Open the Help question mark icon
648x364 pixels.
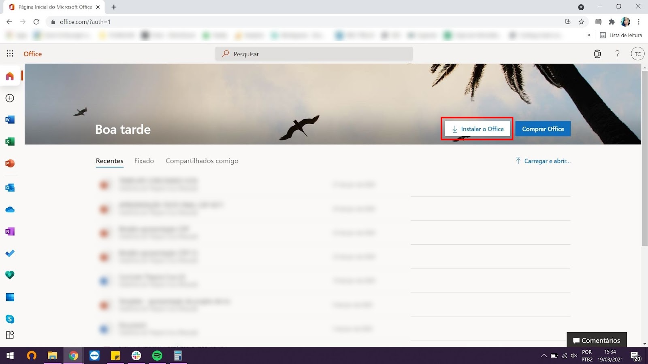pos(617,54)
